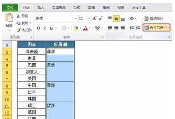Open Alignment group dialog launcher
175x119 pixels.
(169, 37)
